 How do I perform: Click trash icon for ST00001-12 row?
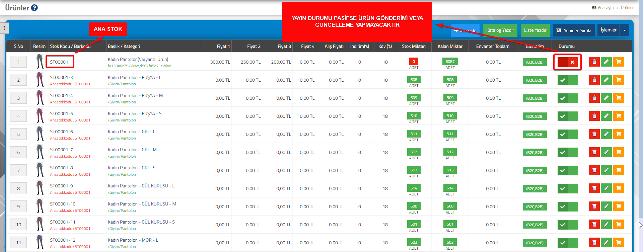(x=594, y=243)
